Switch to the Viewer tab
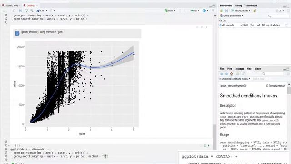This screenshot has width=291, height=164. [x=258, y=69]
